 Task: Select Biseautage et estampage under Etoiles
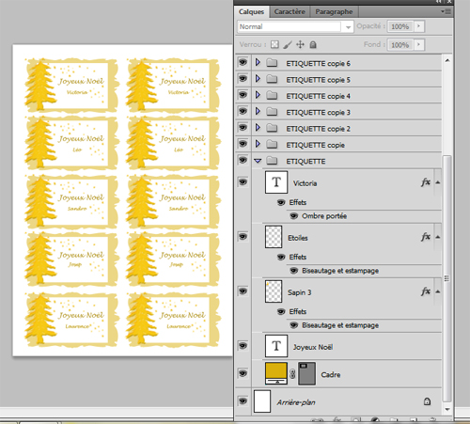(x=340, y=271)
